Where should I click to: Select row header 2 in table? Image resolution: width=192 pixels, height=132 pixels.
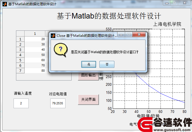coord(20,44)
